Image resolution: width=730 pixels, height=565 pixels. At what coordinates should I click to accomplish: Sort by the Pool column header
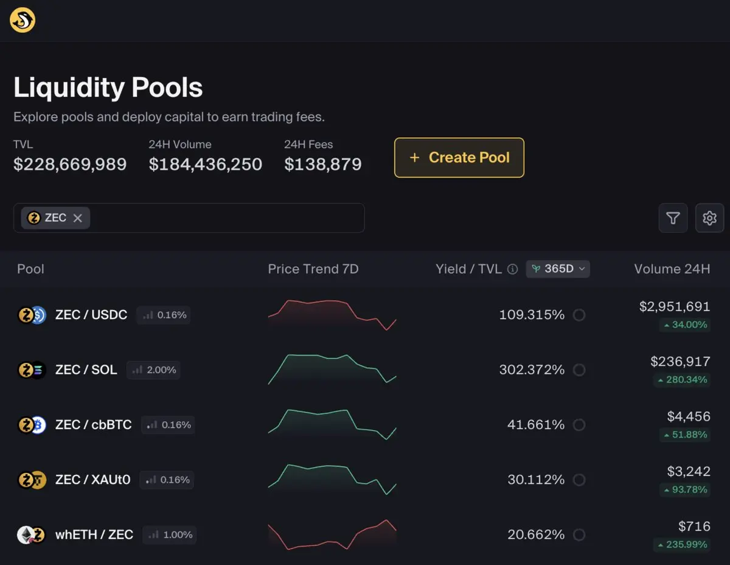click(30, 269)
